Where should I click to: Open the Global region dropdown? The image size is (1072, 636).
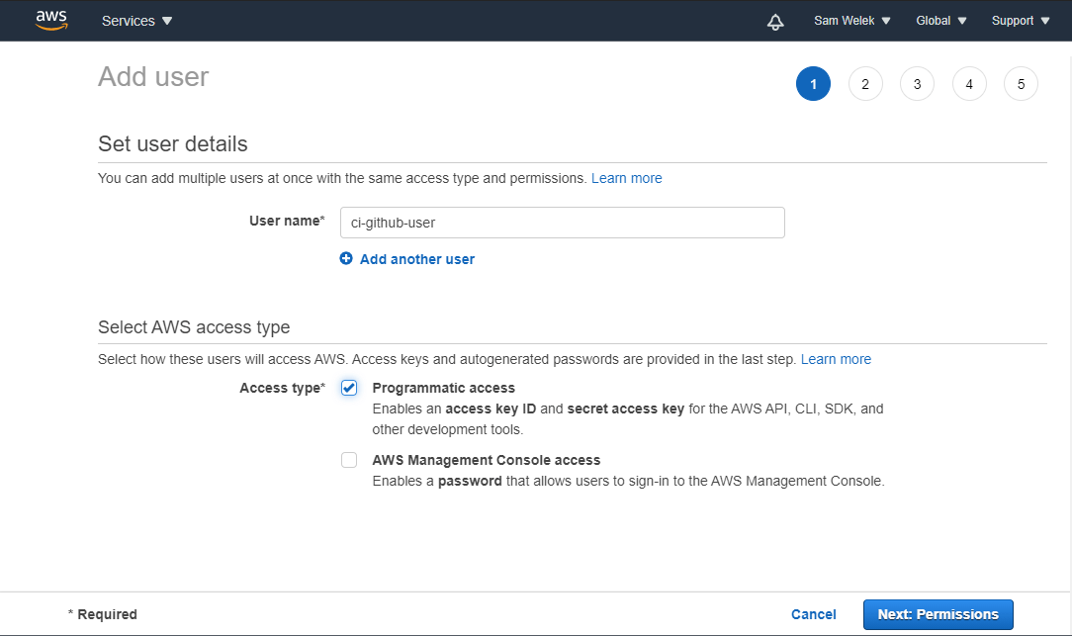click(x=941, y=21)
